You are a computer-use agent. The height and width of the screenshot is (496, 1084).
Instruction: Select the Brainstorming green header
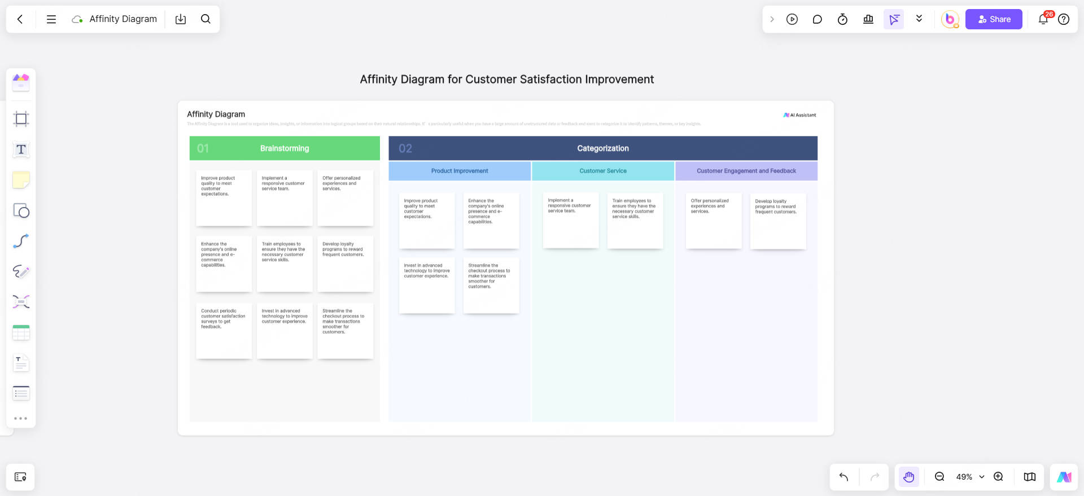(x=285, y=148)
